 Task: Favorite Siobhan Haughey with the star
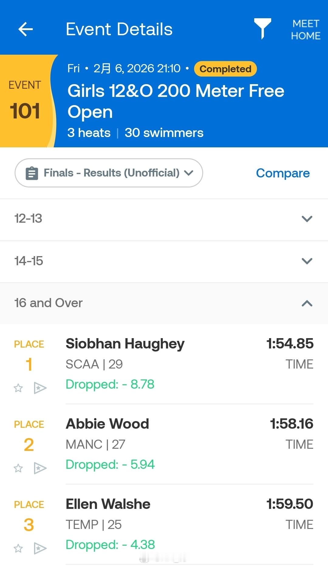pyautogui.click(x=18, y=388)
